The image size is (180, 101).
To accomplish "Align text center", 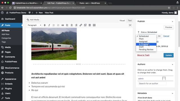I will point(72,25).
